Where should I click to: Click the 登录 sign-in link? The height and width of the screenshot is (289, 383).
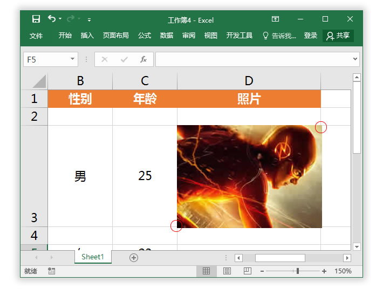(311, 36)
